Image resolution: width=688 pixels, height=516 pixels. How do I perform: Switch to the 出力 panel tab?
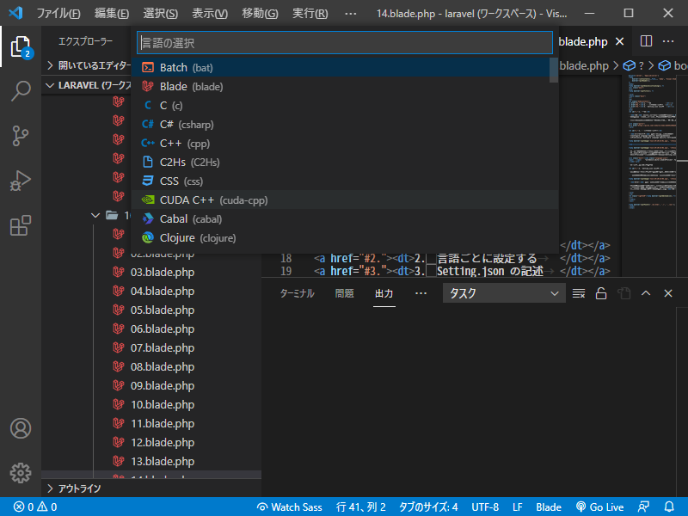384,293
